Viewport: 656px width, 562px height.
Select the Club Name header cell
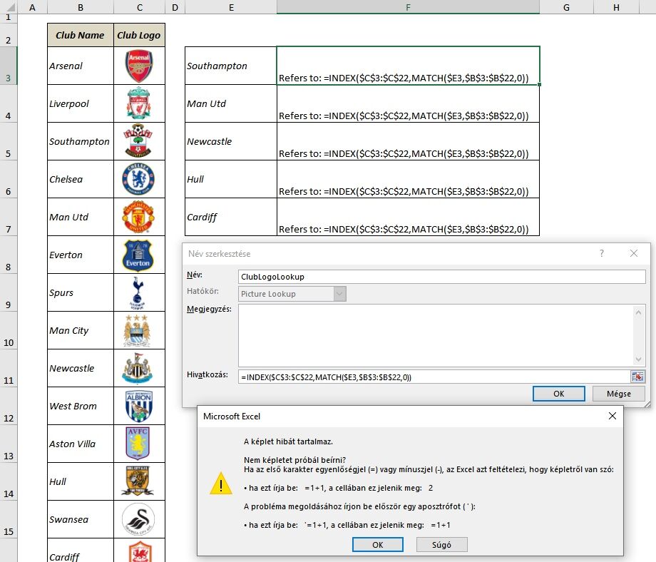(x=81, y=35)
